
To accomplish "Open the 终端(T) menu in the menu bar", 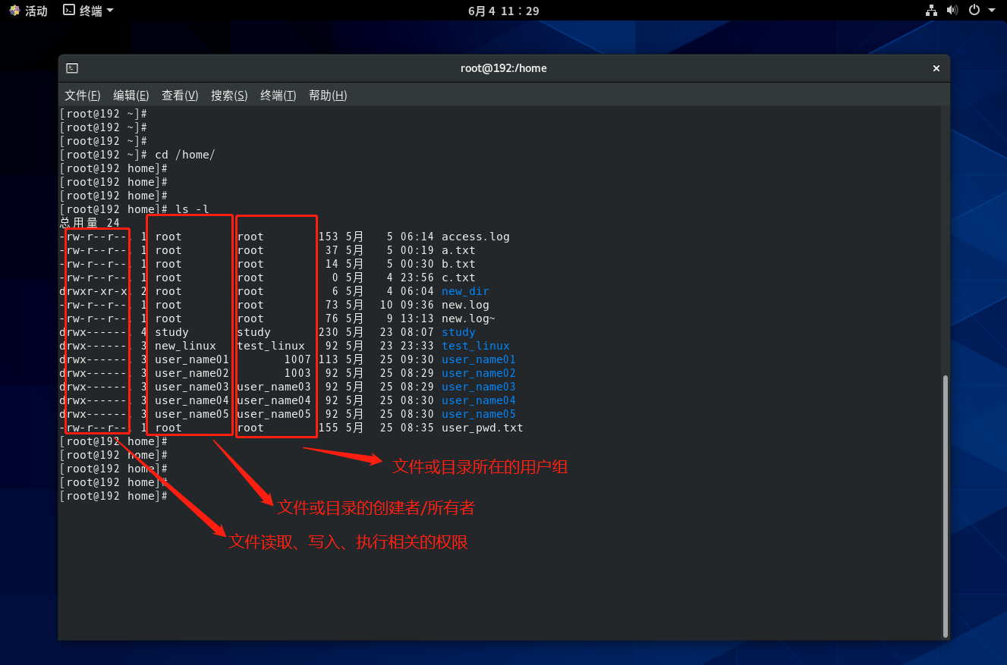I will click(x=278, y=95).
